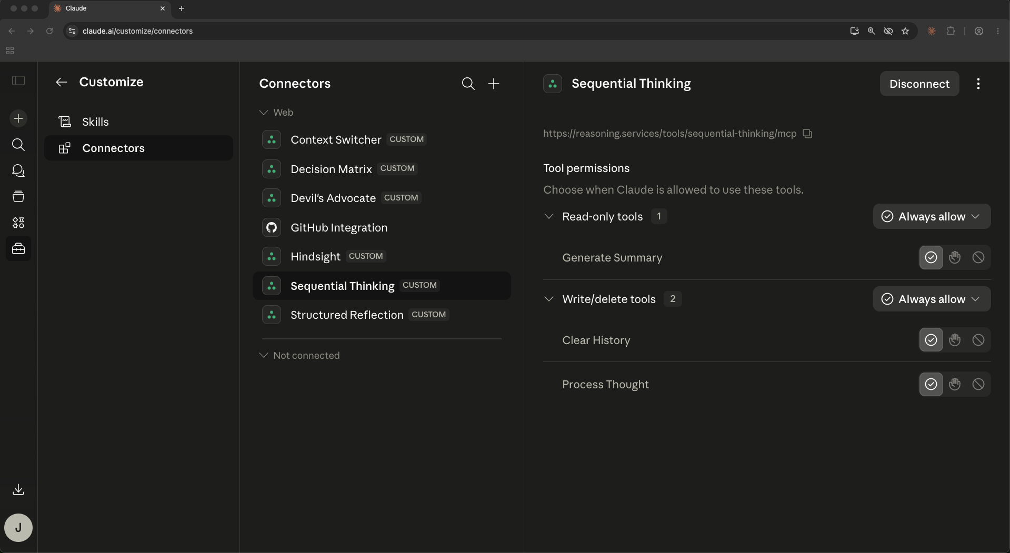Open the Skills section
This screenshot has width=1010, height=553.
138,122
